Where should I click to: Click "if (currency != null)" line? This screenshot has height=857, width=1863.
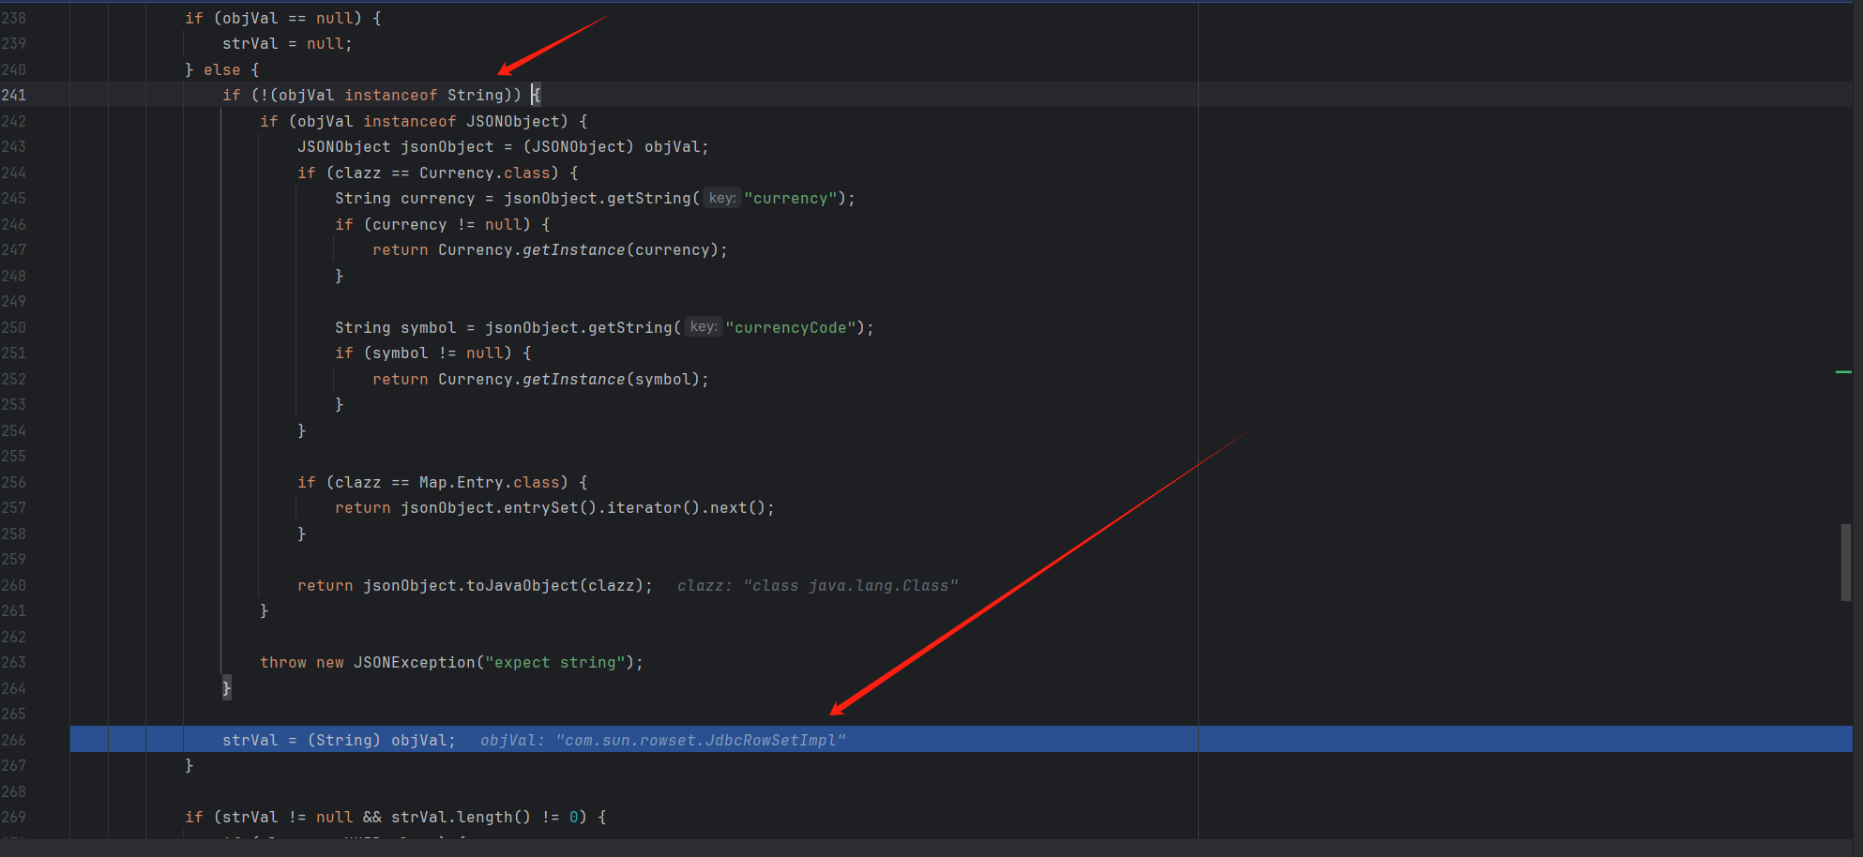click(x=443, y=224)
